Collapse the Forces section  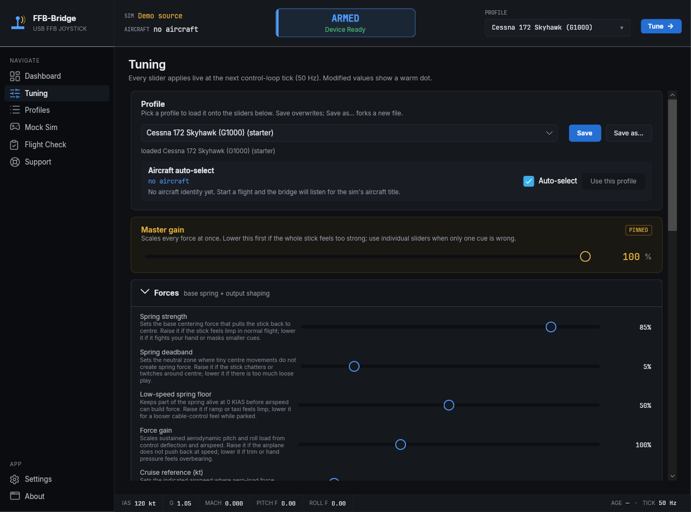[x=145, y=292]
